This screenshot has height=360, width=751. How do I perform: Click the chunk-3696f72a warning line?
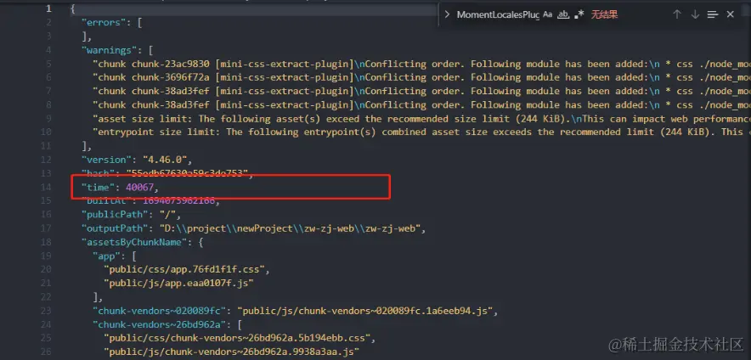(421, 77)
